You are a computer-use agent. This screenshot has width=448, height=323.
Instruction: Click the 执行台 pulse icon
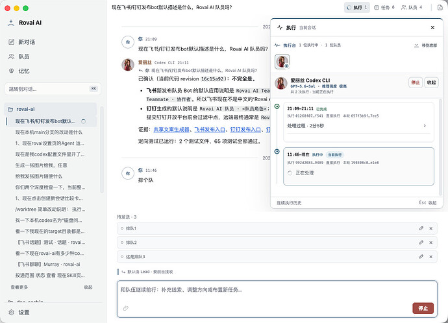pos(277,45)
